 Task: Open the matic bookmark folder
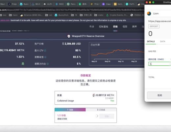pos(99,15)
